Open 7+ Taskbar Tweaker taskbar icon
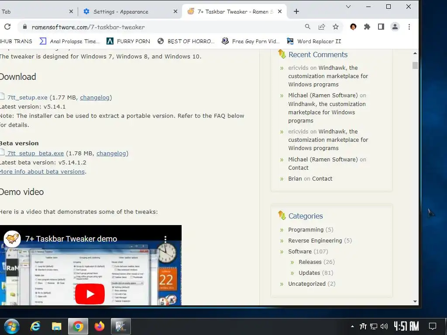Image resolution: width=447 pixels, height=335 pixels. [121, 326]
